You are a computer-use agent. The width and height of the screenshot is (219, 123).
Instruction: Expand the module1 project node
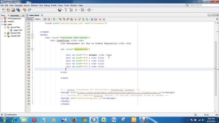tap(2, 22)
